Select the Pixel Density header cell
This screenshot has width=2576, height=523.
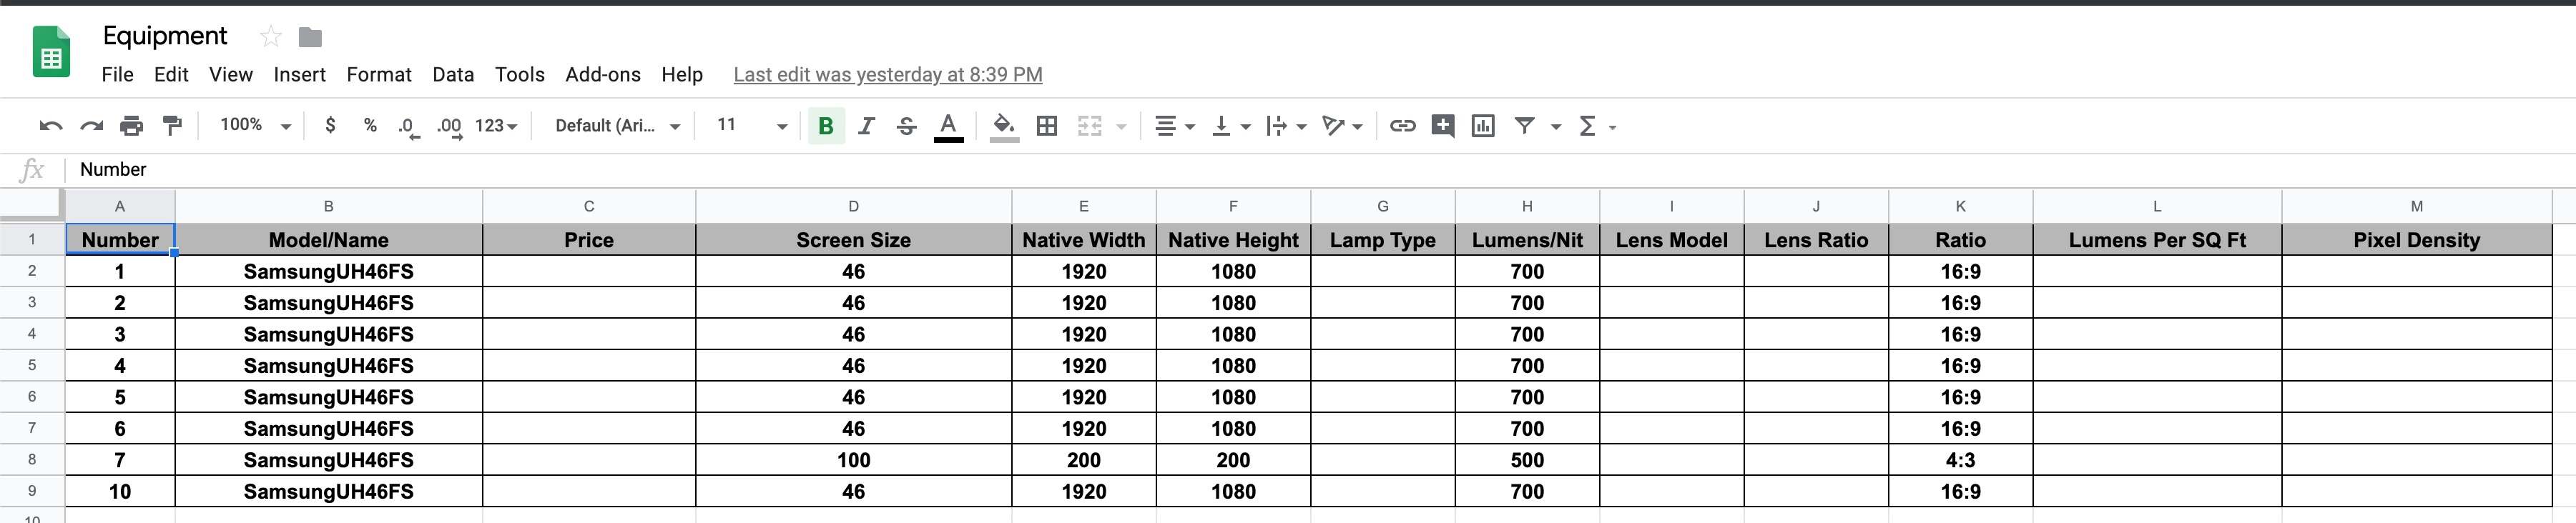click(x=2416, y=240)
